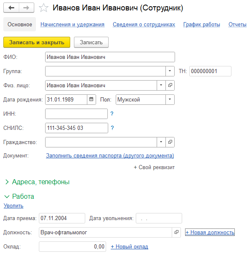Image resolution: width=249 pixels, height=256 pixels.
Task: Show the ИНН help question mark
Action: coord(112,114)
